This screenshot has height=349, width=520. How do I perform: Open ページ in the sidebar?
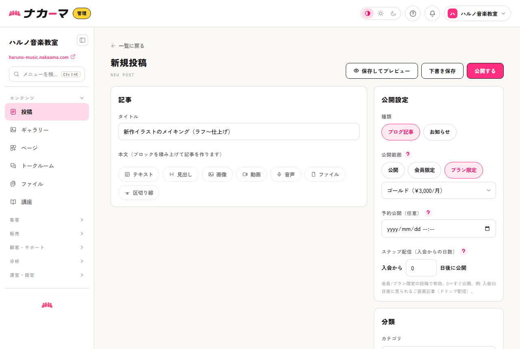click(x=47, y=148)
